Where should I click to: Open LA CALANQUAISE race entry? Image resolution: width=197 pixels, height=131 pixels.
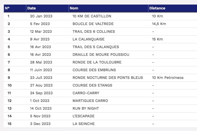tap(88, 39)
